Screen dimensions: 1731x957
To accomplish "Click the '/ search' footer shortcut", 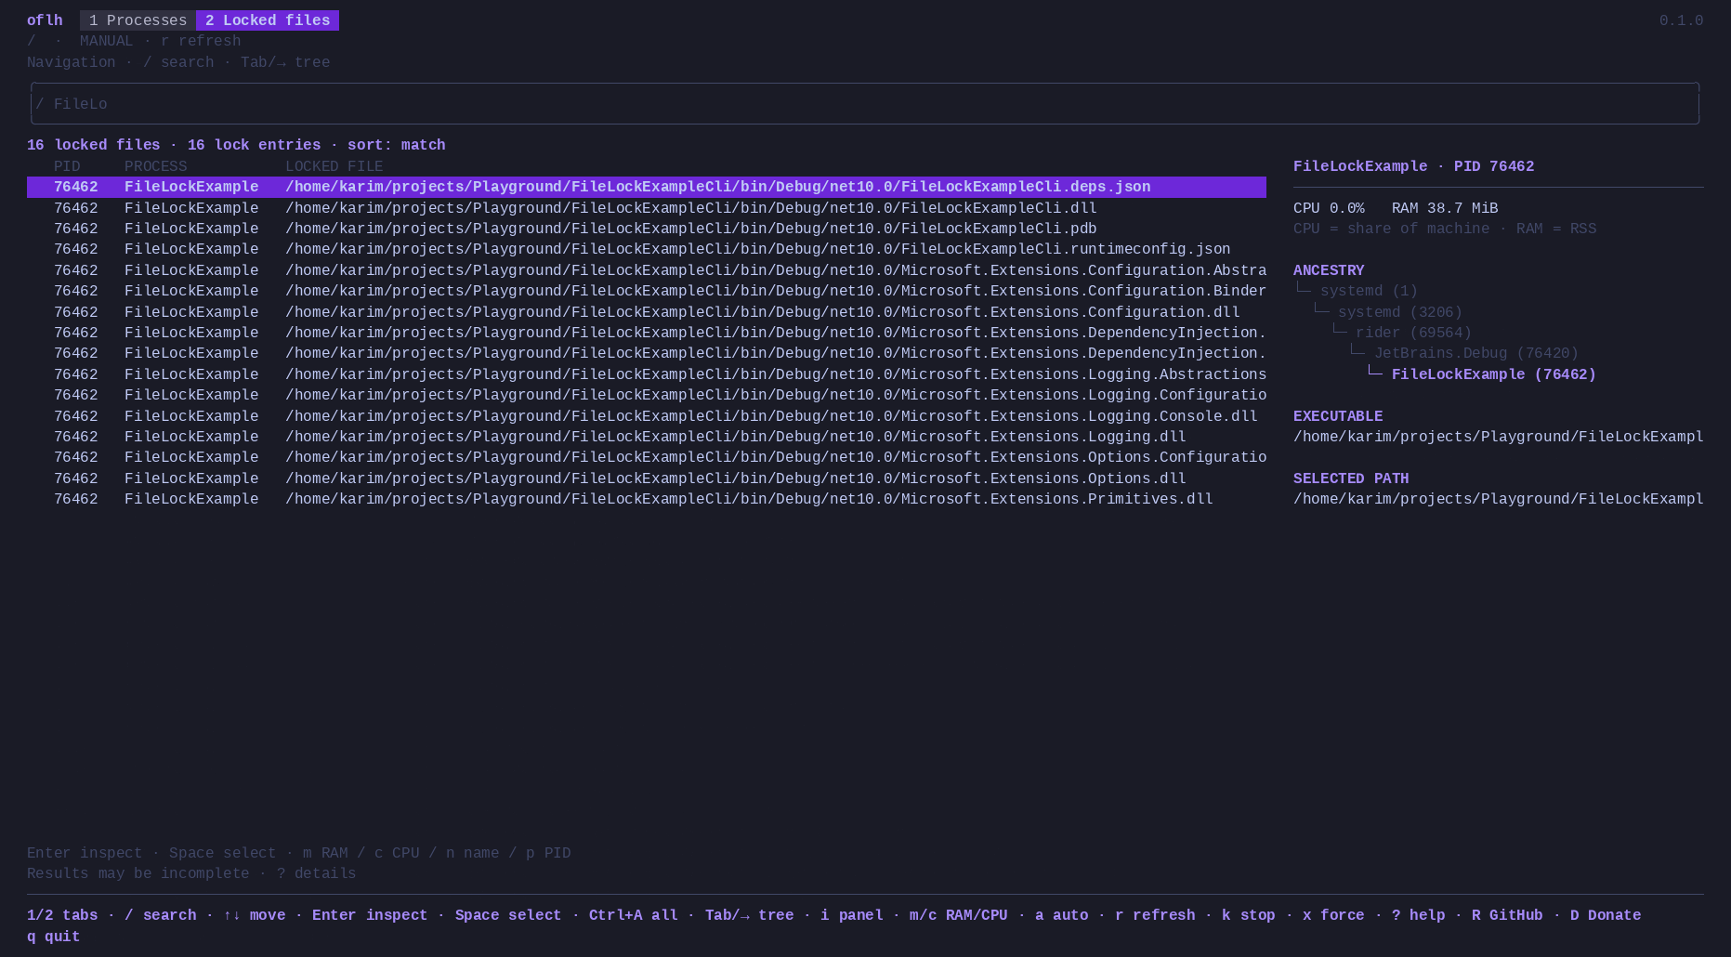I will [161, 915].
